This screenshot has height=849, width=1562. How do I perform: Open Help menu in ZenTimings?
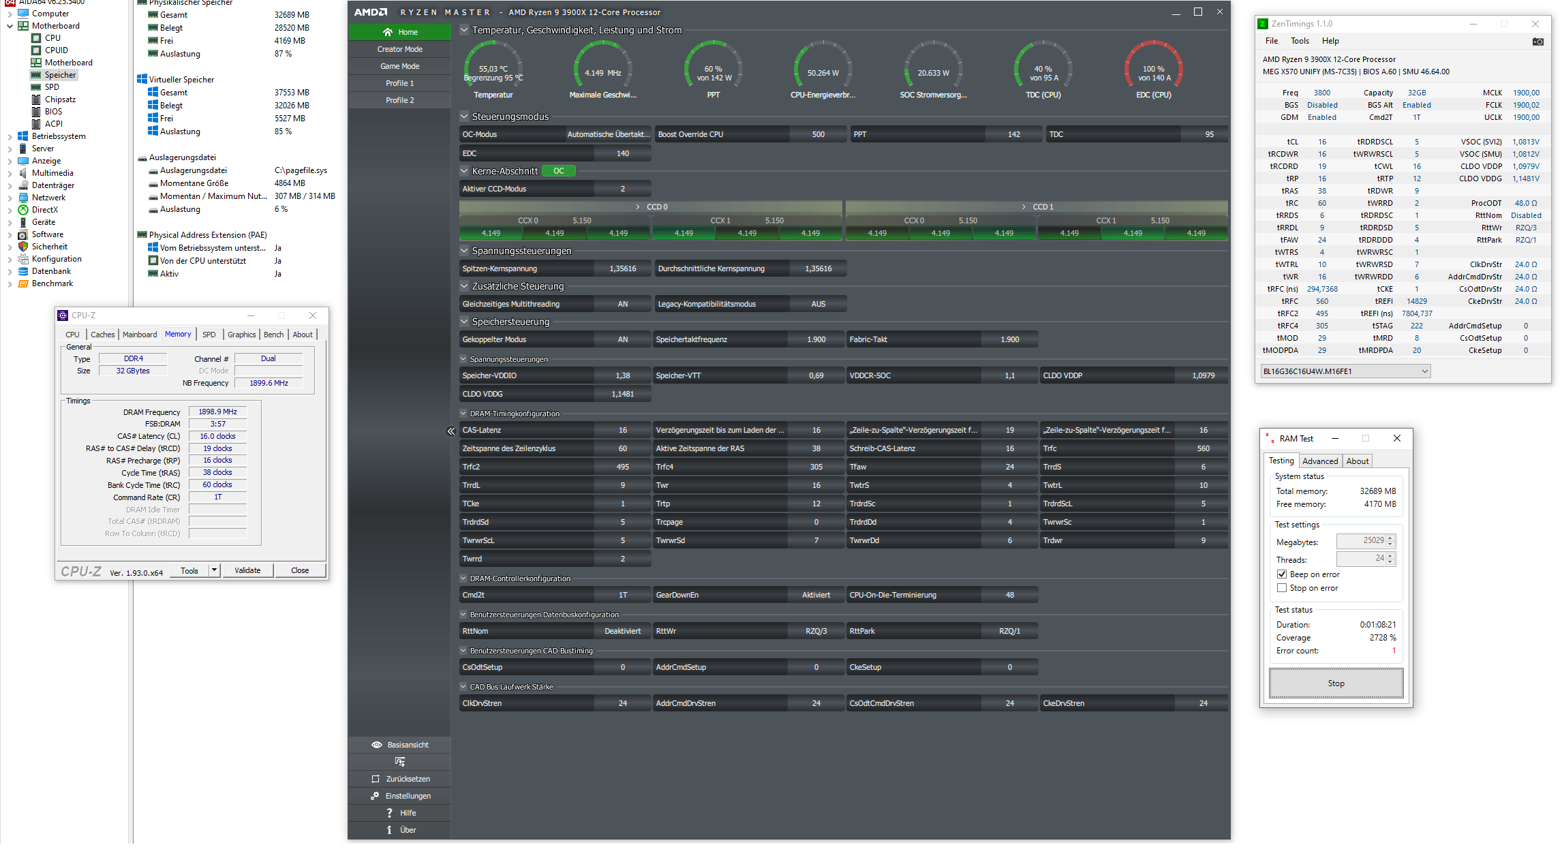tap(1330, 41)
